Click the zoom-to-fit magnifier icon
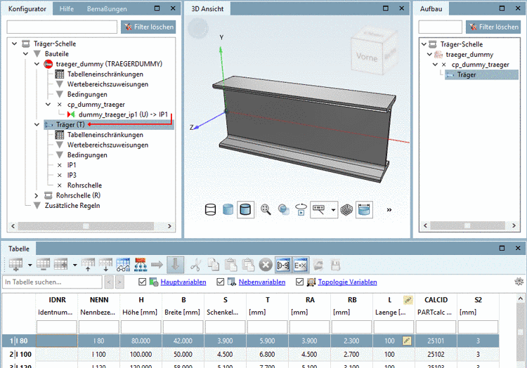527x368 pixels. tap(266, 209)
